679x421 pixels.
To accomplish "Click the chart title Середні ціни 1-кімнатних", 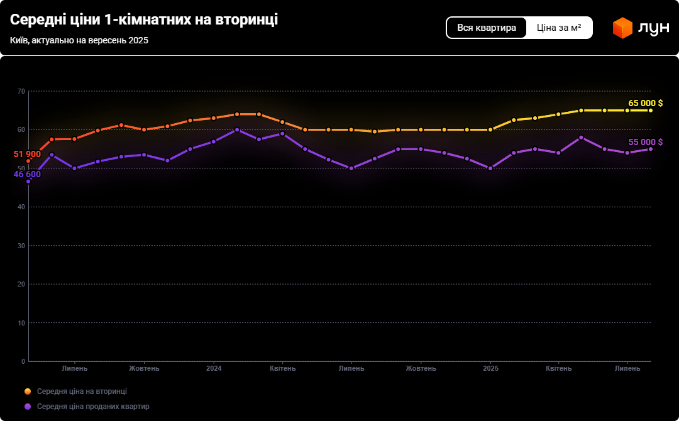I will click(144, 19).
